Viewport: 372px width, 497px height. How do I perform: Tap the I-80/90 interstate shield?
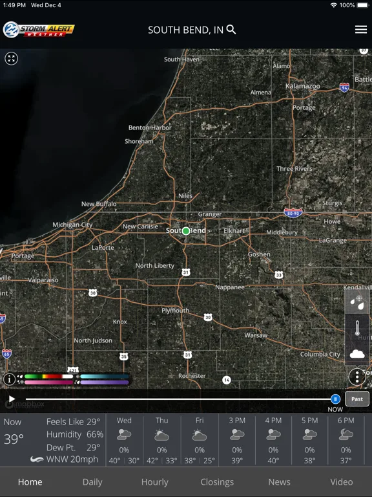pos(293,213)
